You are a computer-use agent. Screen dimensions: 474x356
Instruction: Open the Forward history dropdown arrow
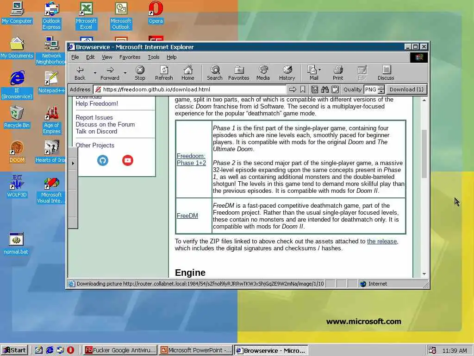click(125, 73)
